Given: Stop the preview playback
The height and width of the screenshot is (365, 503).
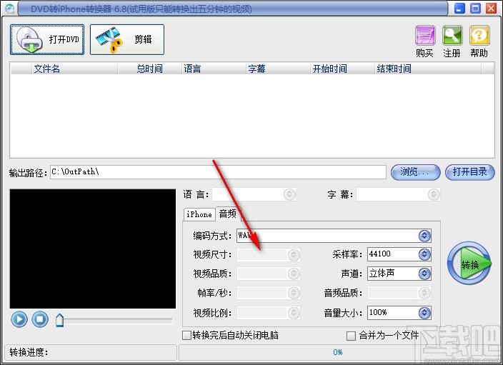Looking at the screenshot, I should (x=40, y=319).
